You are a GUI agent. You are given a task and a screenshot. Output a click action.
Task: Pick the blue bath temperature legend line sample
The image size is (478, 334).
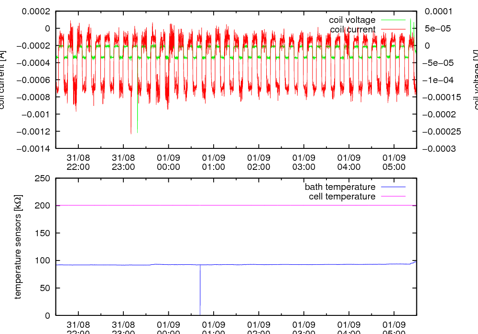pos(392,187)
